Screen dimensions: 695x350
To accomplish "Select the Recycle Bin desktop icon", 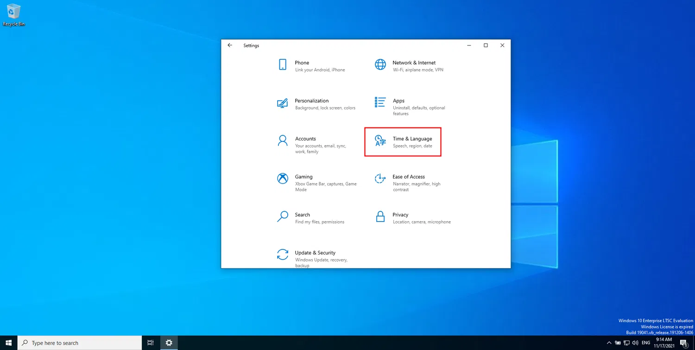I will [x=14, y=15].
